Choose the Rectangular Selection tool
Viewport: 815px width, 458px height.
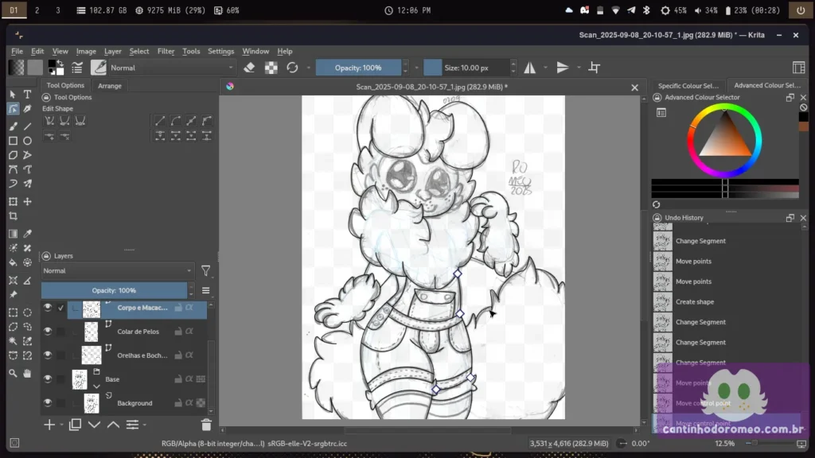tap(13, 312)
